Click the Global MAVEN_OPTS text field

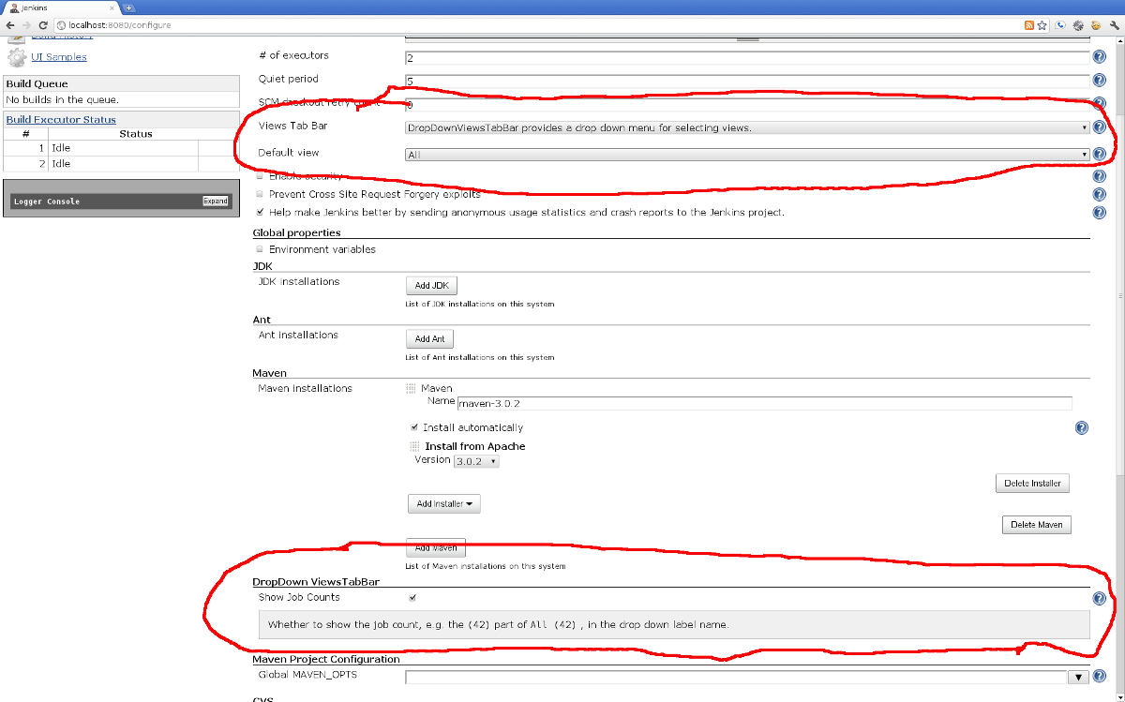coord(736,677)
